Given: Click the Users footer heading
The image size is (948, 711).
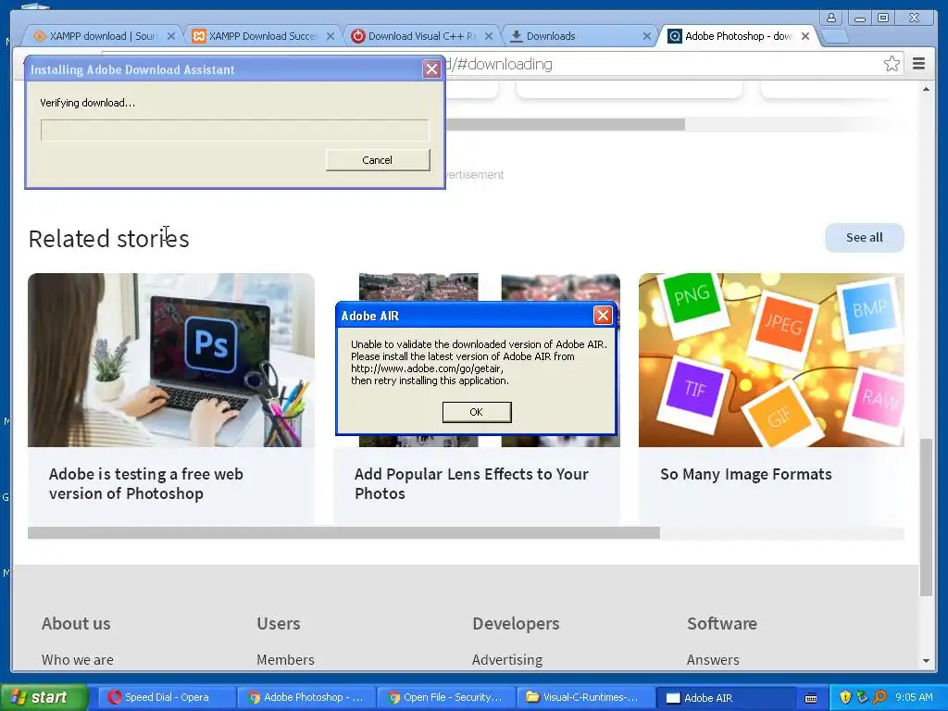Looking at the screenshot, I should point(279,623).
